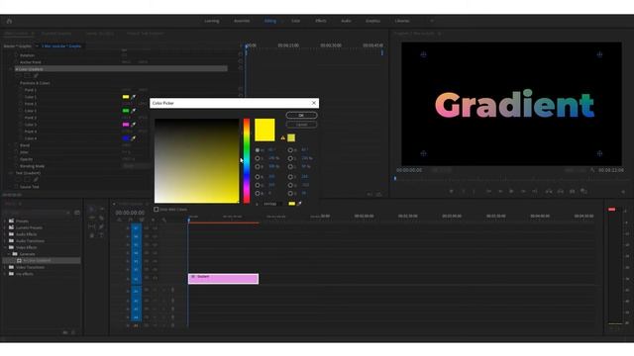
Task: Expand the Video Transitions folder arrow
Action: click(5, 267)
